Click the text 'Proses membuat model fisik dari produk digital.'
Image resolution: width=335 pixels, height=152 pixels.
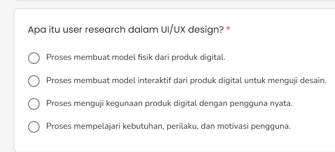click(136, 57)
